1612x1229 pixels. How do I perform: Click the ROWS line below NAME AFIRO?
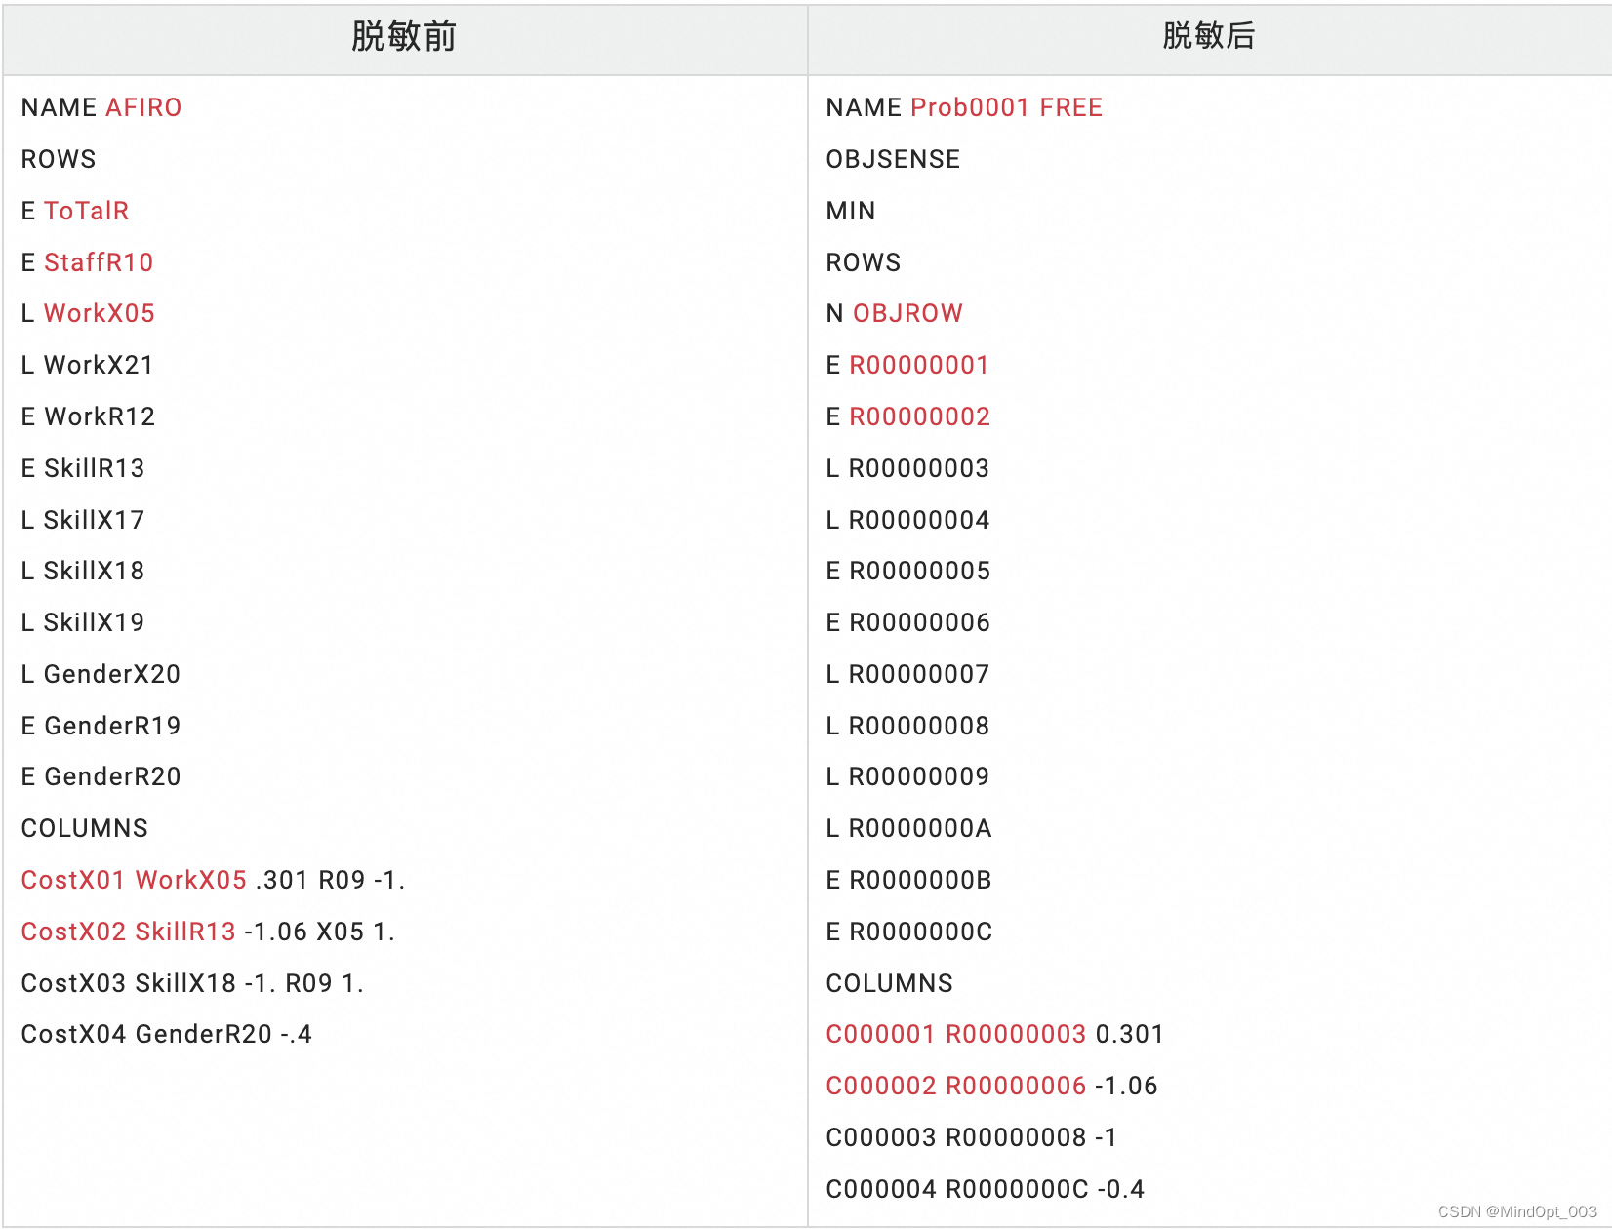coord(59,159)
